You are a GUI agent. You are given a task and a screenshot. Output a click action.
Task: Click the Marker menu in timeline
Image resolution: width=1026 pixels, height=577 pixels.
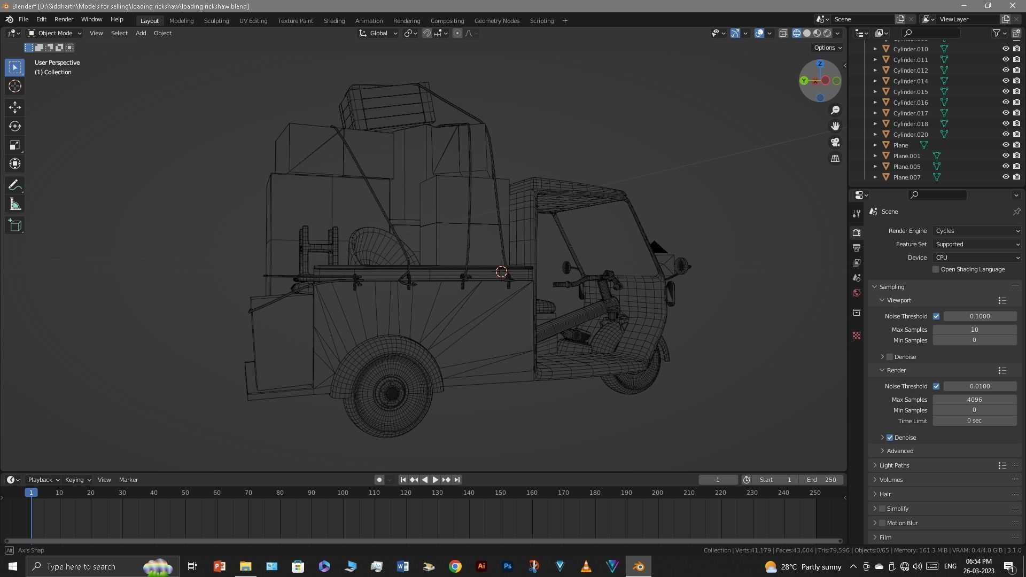128,480
